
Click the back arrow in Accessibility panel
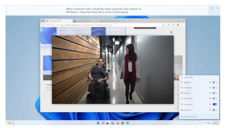click(x=182, y=78)
